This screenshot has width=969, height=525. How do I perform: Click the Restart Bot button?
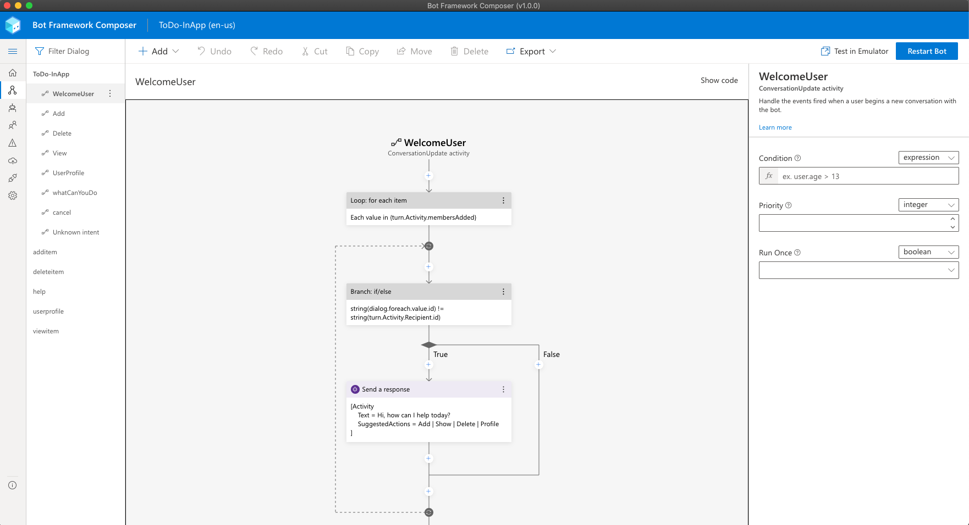927,51
